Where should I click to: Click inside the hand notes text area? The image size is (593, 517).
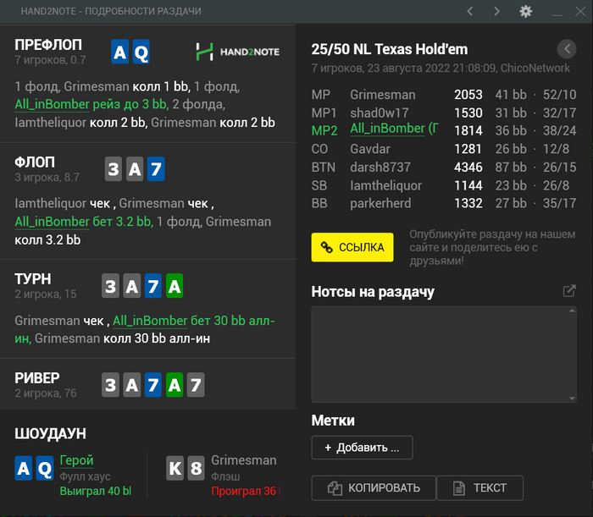coord(444,354)
